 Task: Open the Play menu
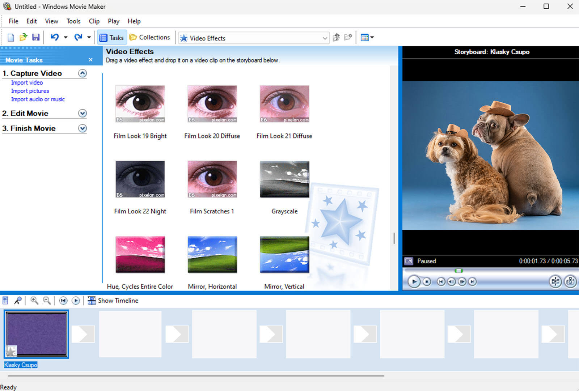pyautogui.click(x=113, y=21)
